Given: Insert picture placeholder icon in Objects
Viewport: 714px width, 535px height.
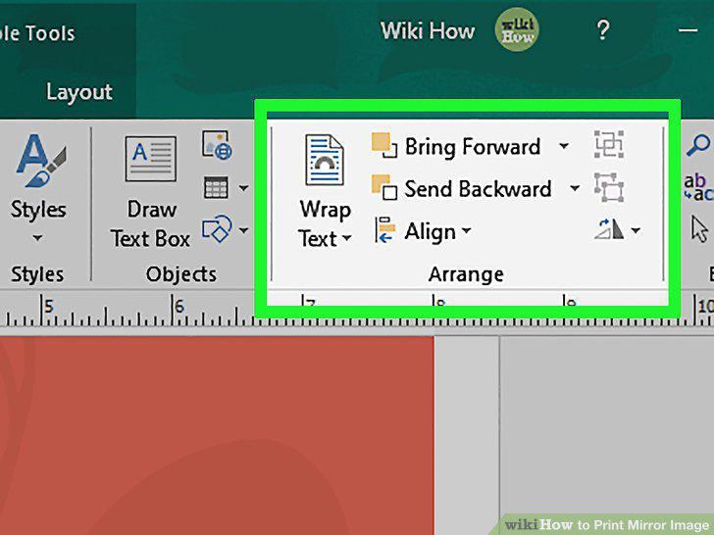Looking at the screenshot, I should (x=217, y=145).
